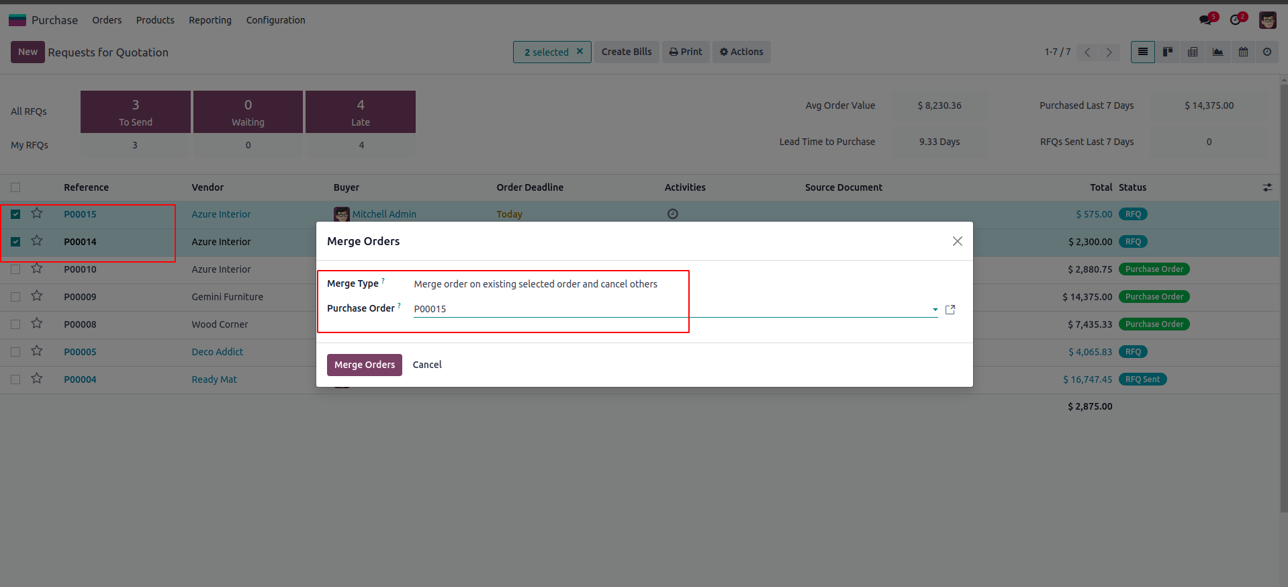This screenshot has width=1288, height=587.
Task: Clear the 2 selected records
Action: (x=580, y=51)
